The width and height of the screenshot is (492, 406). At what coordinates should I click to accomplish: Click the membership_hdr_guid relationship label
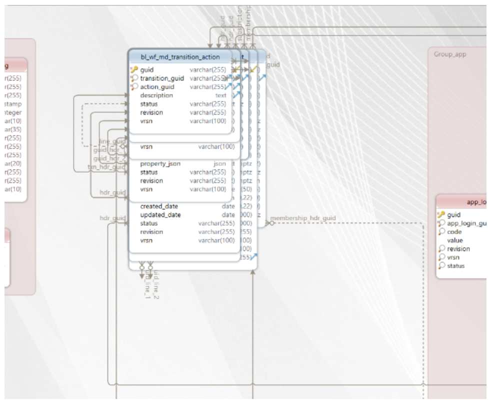click(x=302, y=218)
